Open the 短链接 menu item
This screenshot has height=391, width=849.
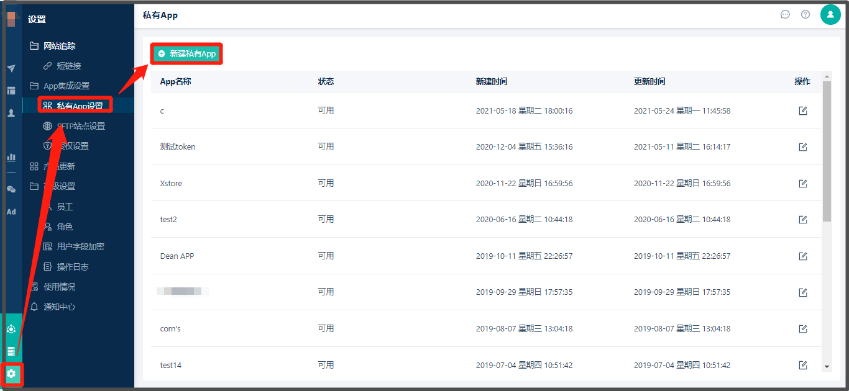pos(68,66)
